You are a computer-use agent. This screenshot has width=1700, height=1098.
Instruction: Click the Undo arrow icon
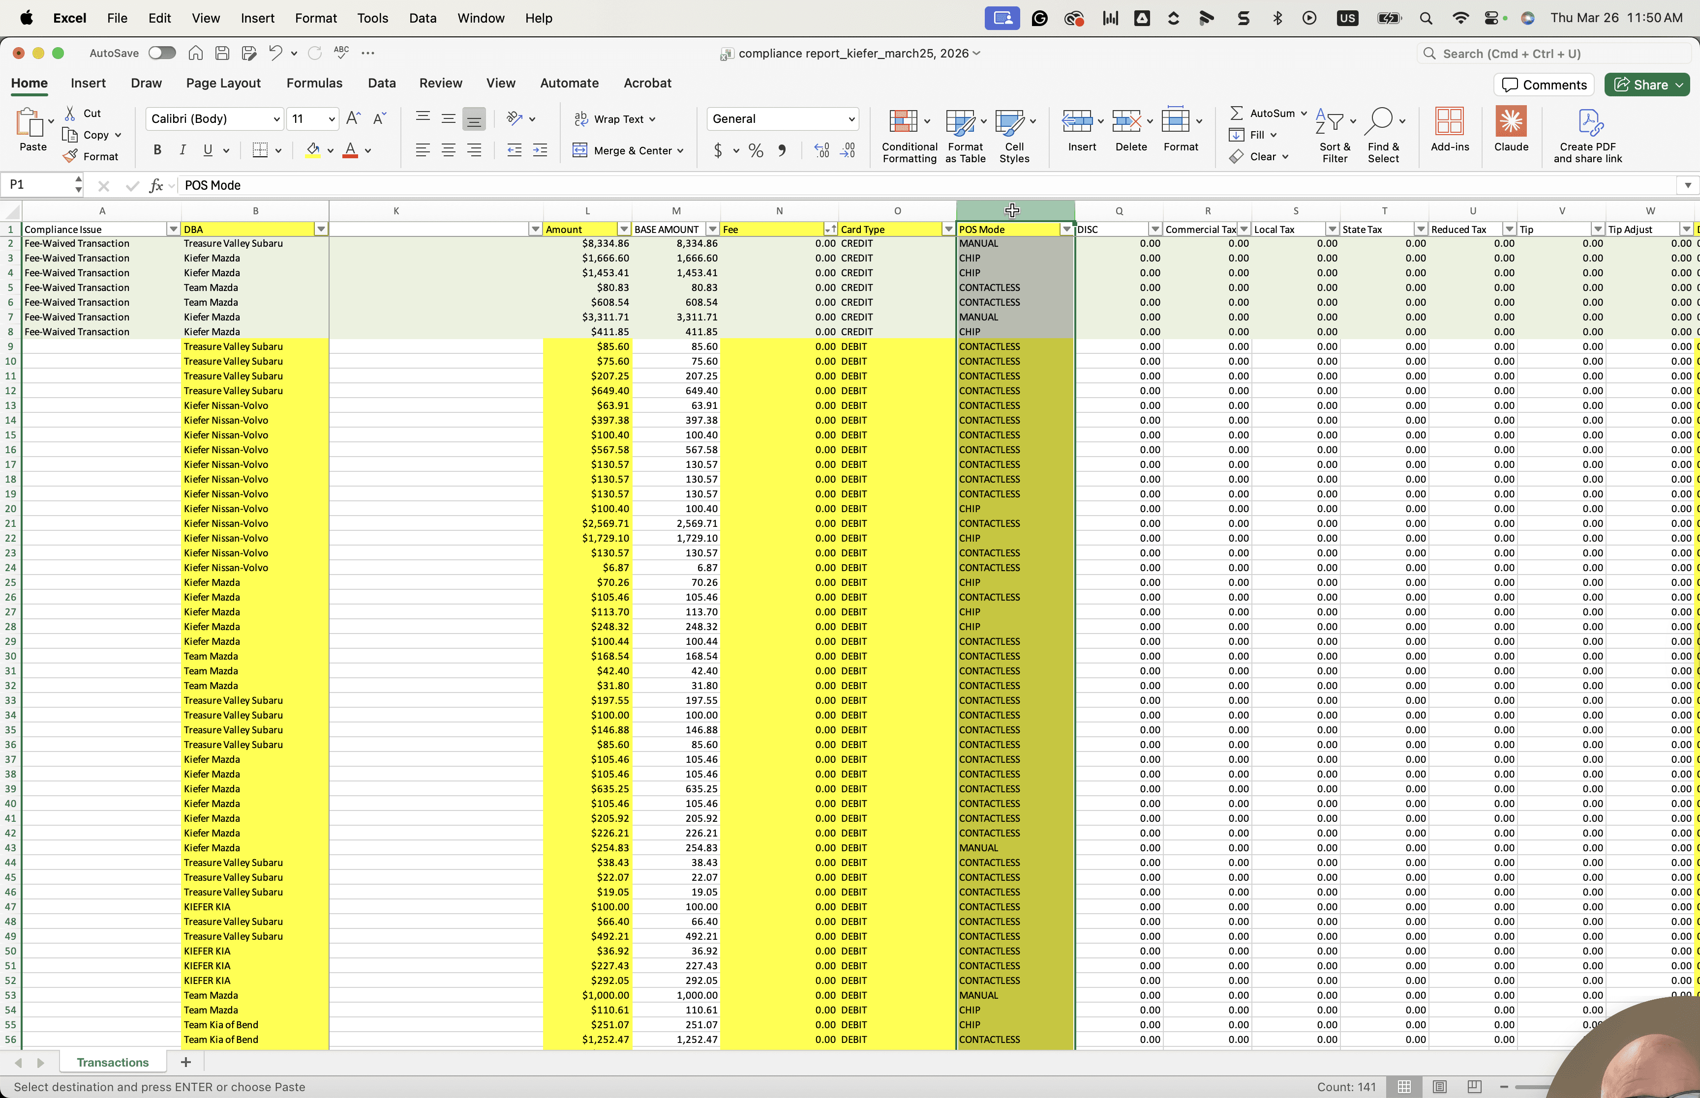point(275,53)
